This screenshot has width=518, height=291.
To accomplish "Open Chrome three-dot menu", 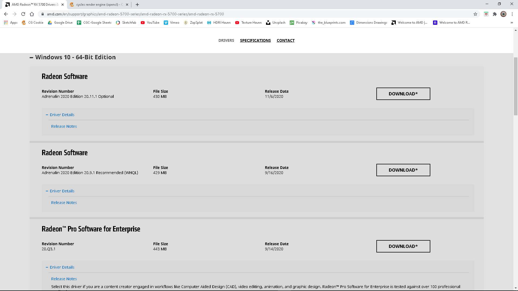I will (x=512, y=14).
